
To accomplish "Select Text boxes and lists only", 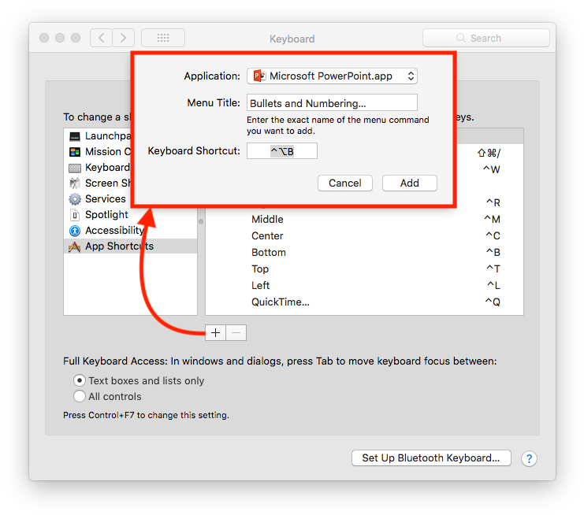I will 80,380.
